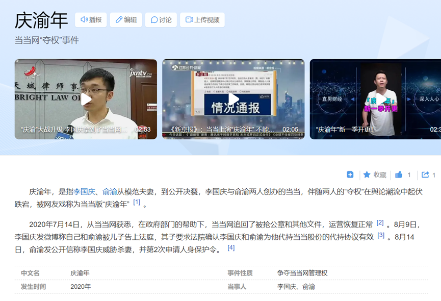Viewport: 441px width, 301px height.
Task: Click the thumbs-up like icon
Action: pos(399,174)
